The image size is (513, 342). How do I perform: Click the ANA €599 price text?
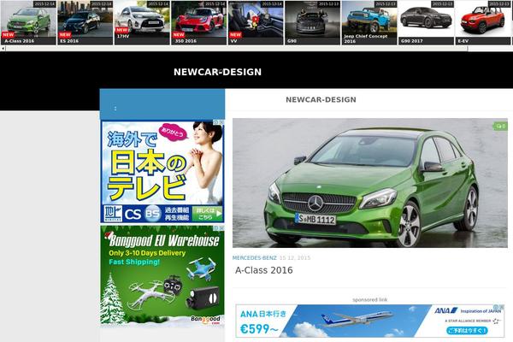pos(258,329)
